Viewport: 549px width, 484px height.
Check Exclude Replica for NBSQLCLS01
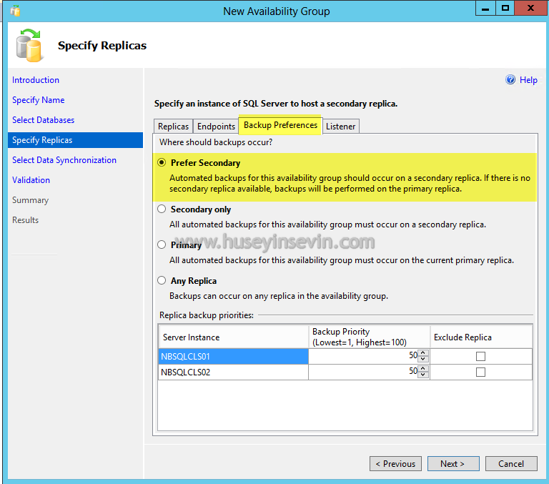pos(480,357)
